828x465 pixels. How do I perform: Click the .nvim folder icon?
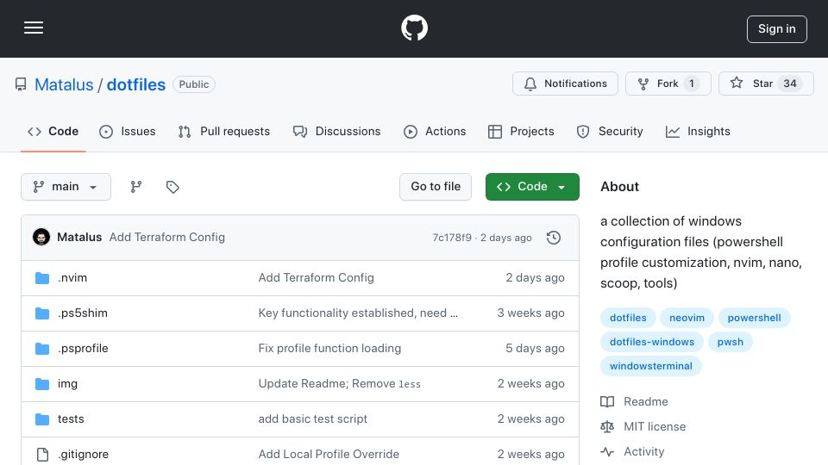[x=42, y=278]
